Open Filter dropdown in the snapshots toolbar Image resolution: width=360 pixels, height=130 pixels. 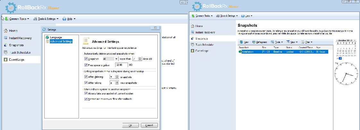coord(307,42)
